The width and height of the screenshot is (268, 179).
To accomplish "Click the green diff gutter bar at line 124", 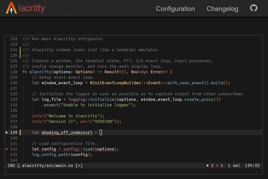I will point(20,53).
